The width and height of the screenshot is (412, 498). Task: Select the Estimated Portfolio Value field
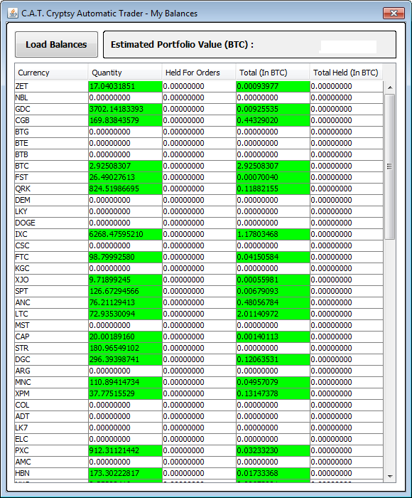(x=249, y=44)
